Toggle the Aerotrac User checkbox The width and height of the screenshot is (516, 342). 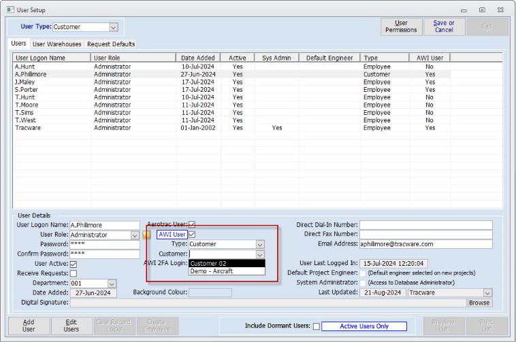[x=192, y=225]
